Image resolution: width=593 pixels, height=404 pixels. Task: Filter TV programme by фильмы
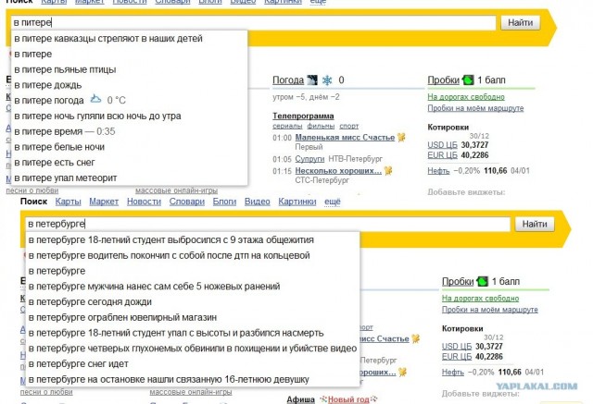321,126
